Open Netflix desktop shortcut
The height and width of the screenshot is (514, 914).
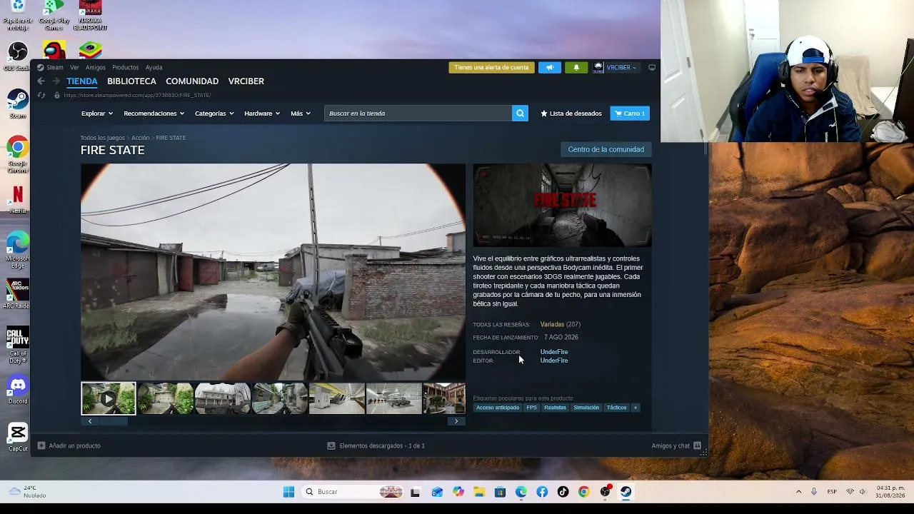pyautogui.click(x=18, y=199)
